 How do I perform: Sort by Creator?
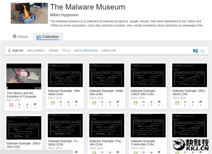click(108, 50)
